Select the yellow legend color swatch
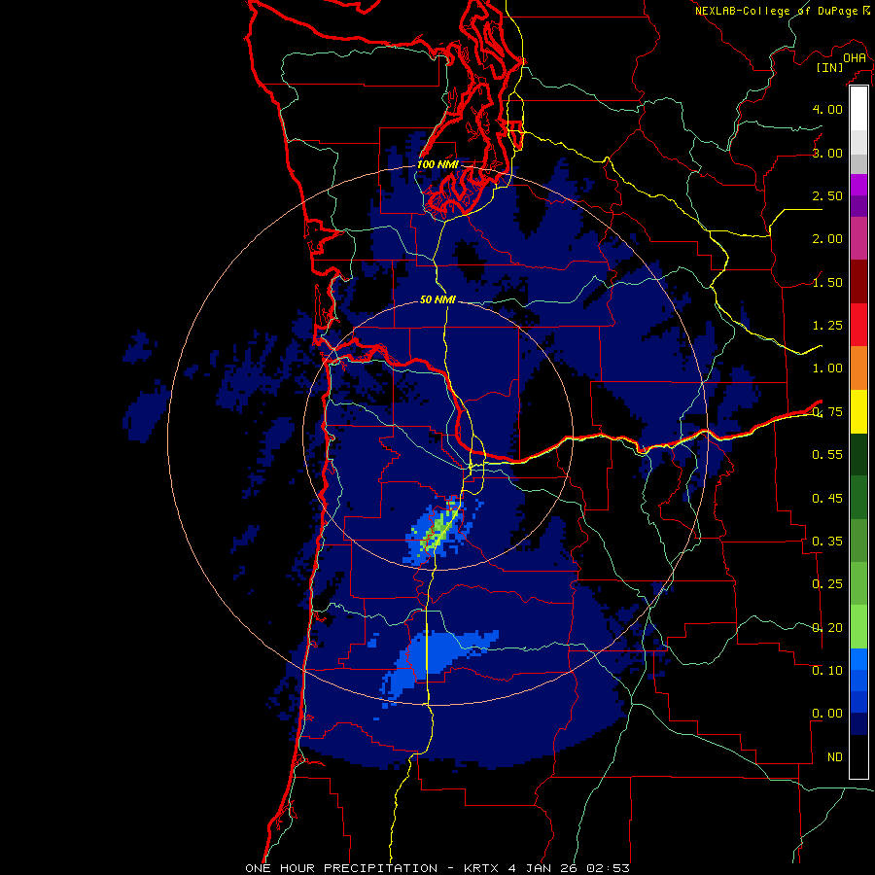This screenshot has height=875, width=875. pos(858,411)
